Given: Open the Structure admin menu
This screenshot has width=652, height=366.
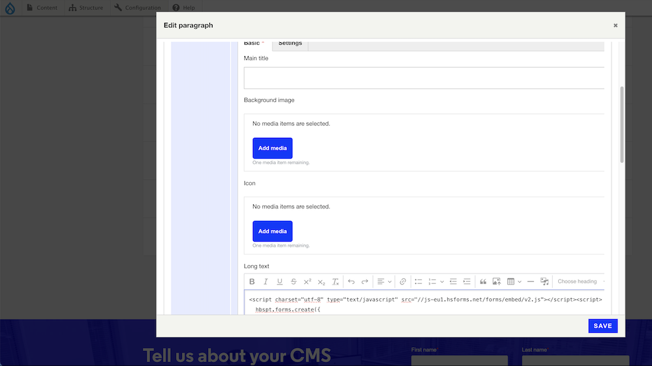Looking at the screenshot, I should (x=85, y=7).
